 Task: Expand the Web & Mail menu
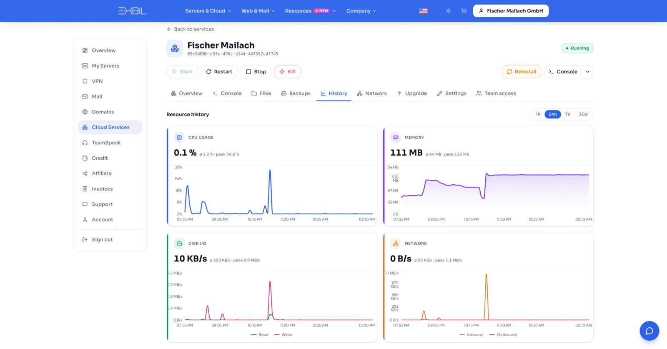coord(258,11)
